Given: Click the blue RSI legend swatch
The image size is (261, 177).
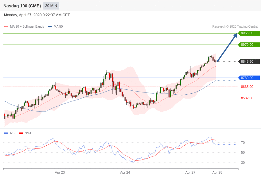Looking at the screenshot, I should 6,133.
